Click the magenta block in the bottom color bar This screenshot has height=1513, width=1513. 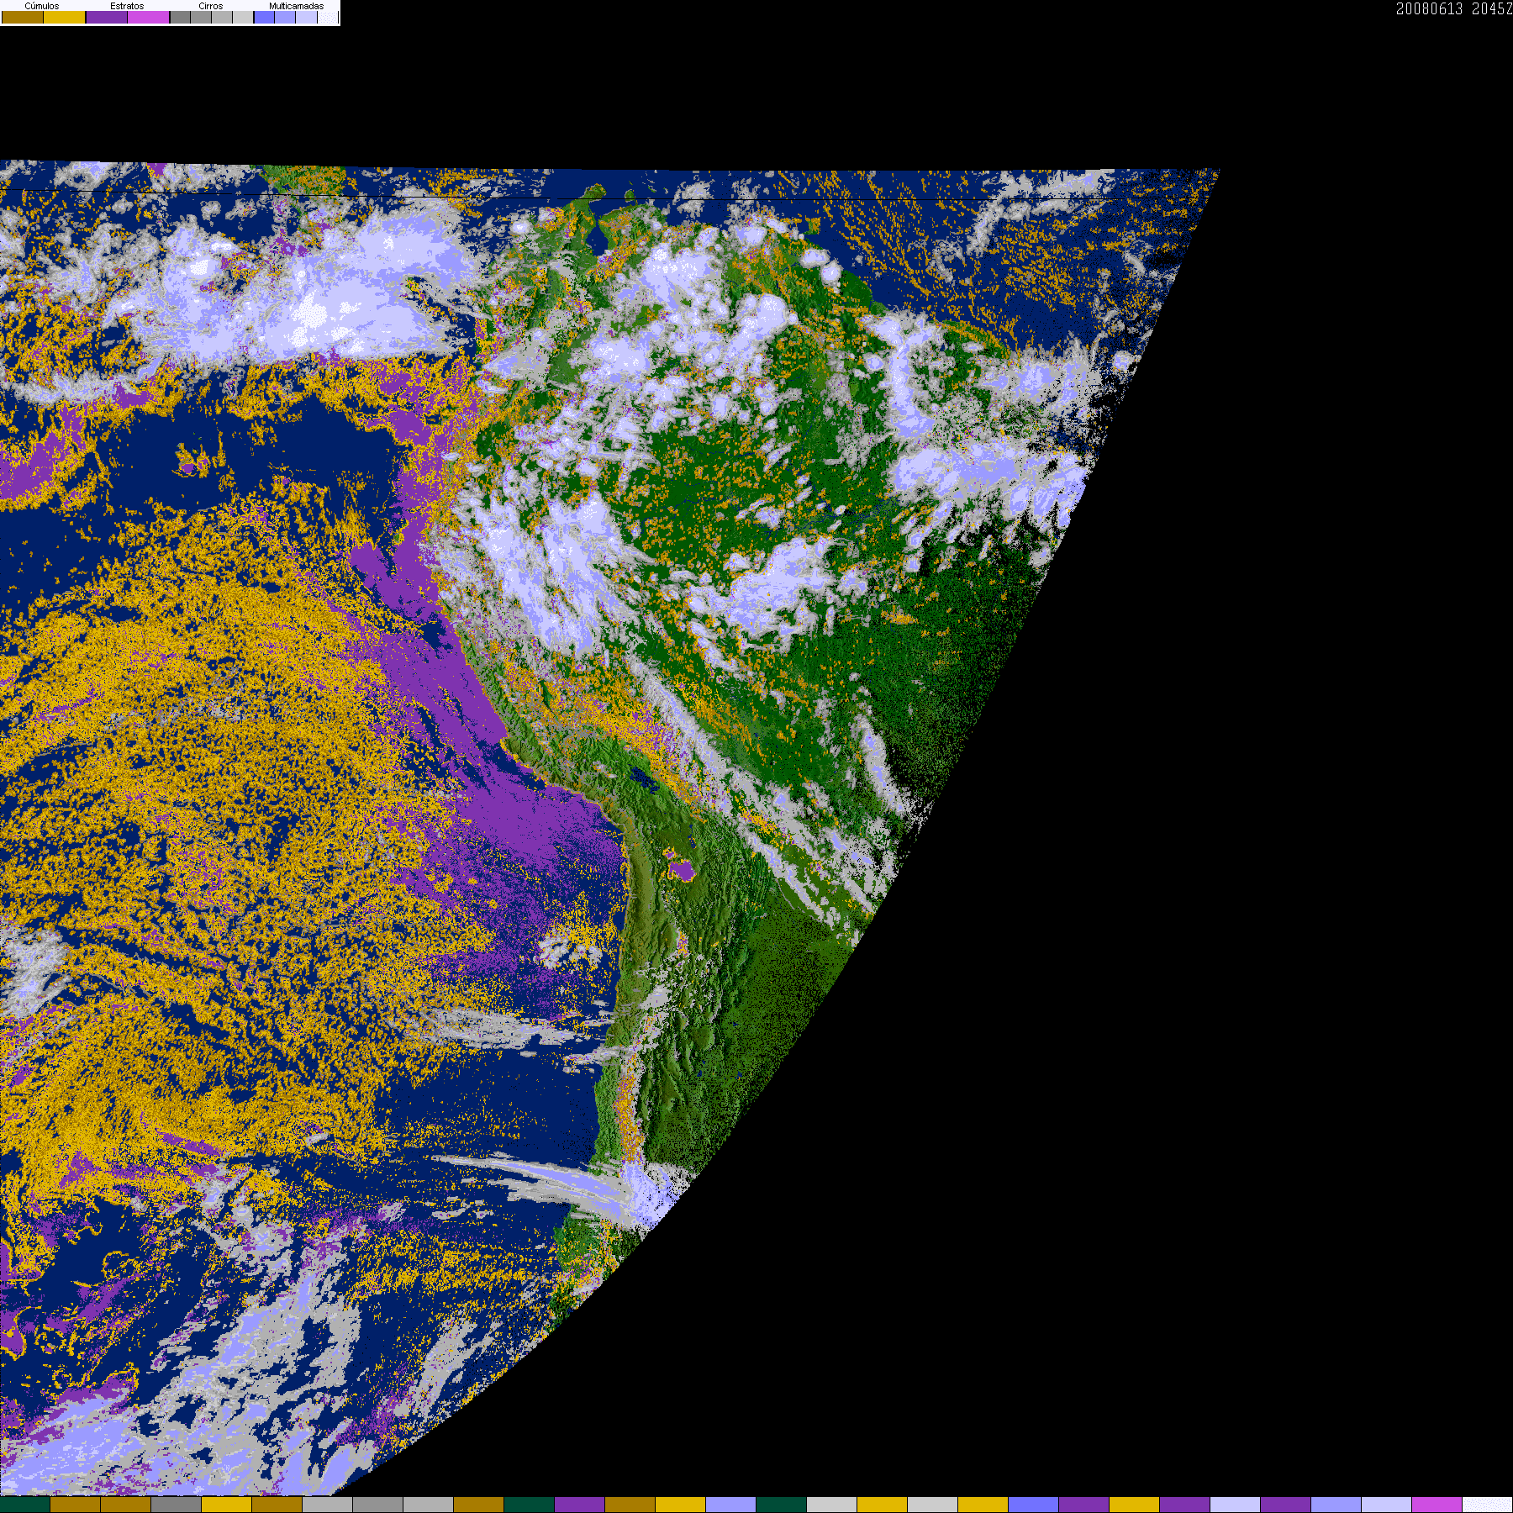(x=1437, y=1505)
